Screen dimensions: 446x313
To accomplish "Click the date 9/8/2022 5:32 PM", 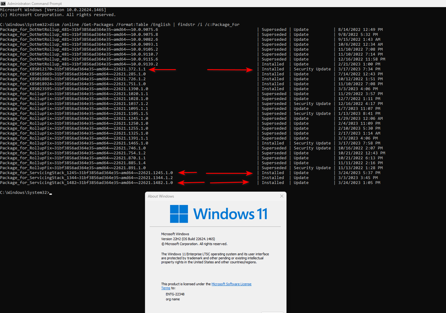I will point(358,34).
